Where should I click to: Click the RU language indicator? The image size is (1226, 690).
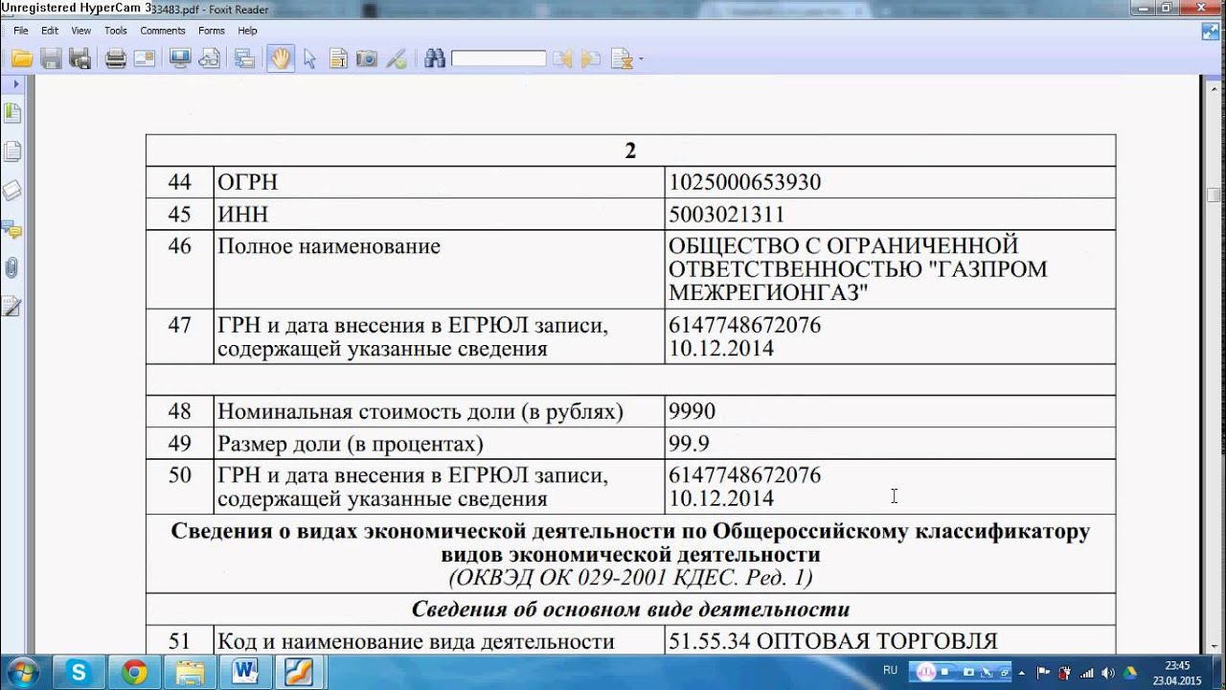(x=890, y=671)
